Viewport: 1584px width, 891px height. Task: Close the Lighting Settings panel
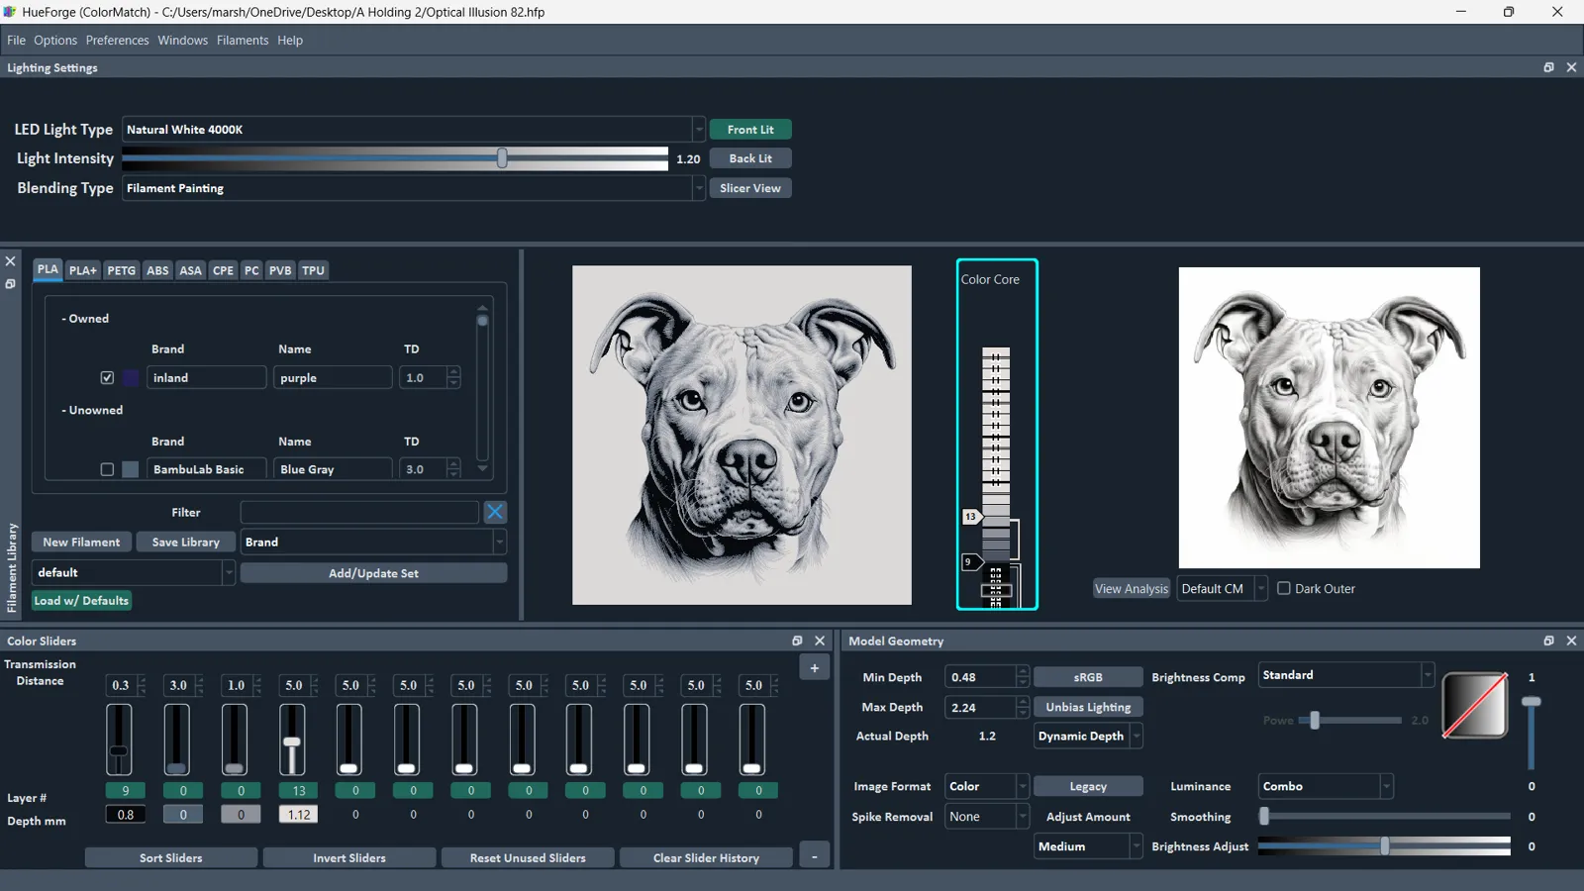click(x=1571, y=67)
